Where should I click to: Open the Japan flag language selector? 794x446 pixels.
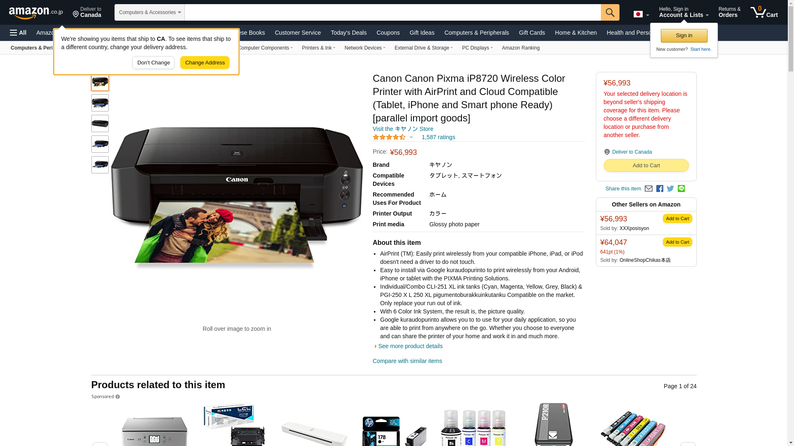point(641,14)
